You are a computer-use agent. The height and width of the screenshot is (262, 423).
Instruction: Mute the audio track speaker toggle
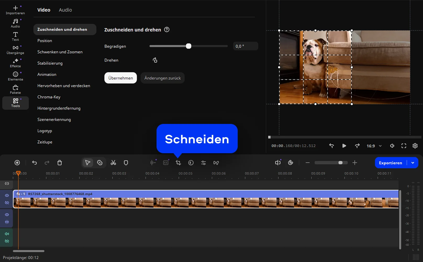pyautogui.click(x=7, y=234)
